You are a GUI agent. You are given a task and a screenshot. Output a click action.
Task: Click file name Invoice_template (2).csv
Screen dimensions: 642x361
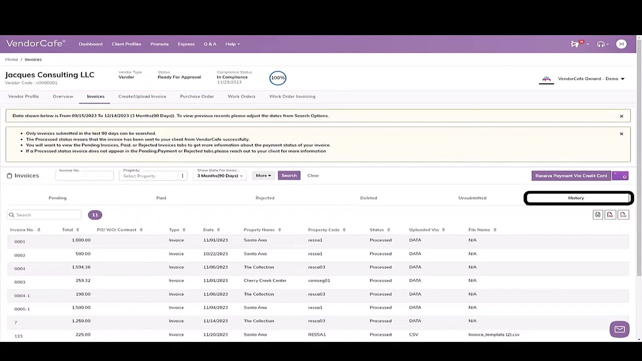click(x=494, y=334)
